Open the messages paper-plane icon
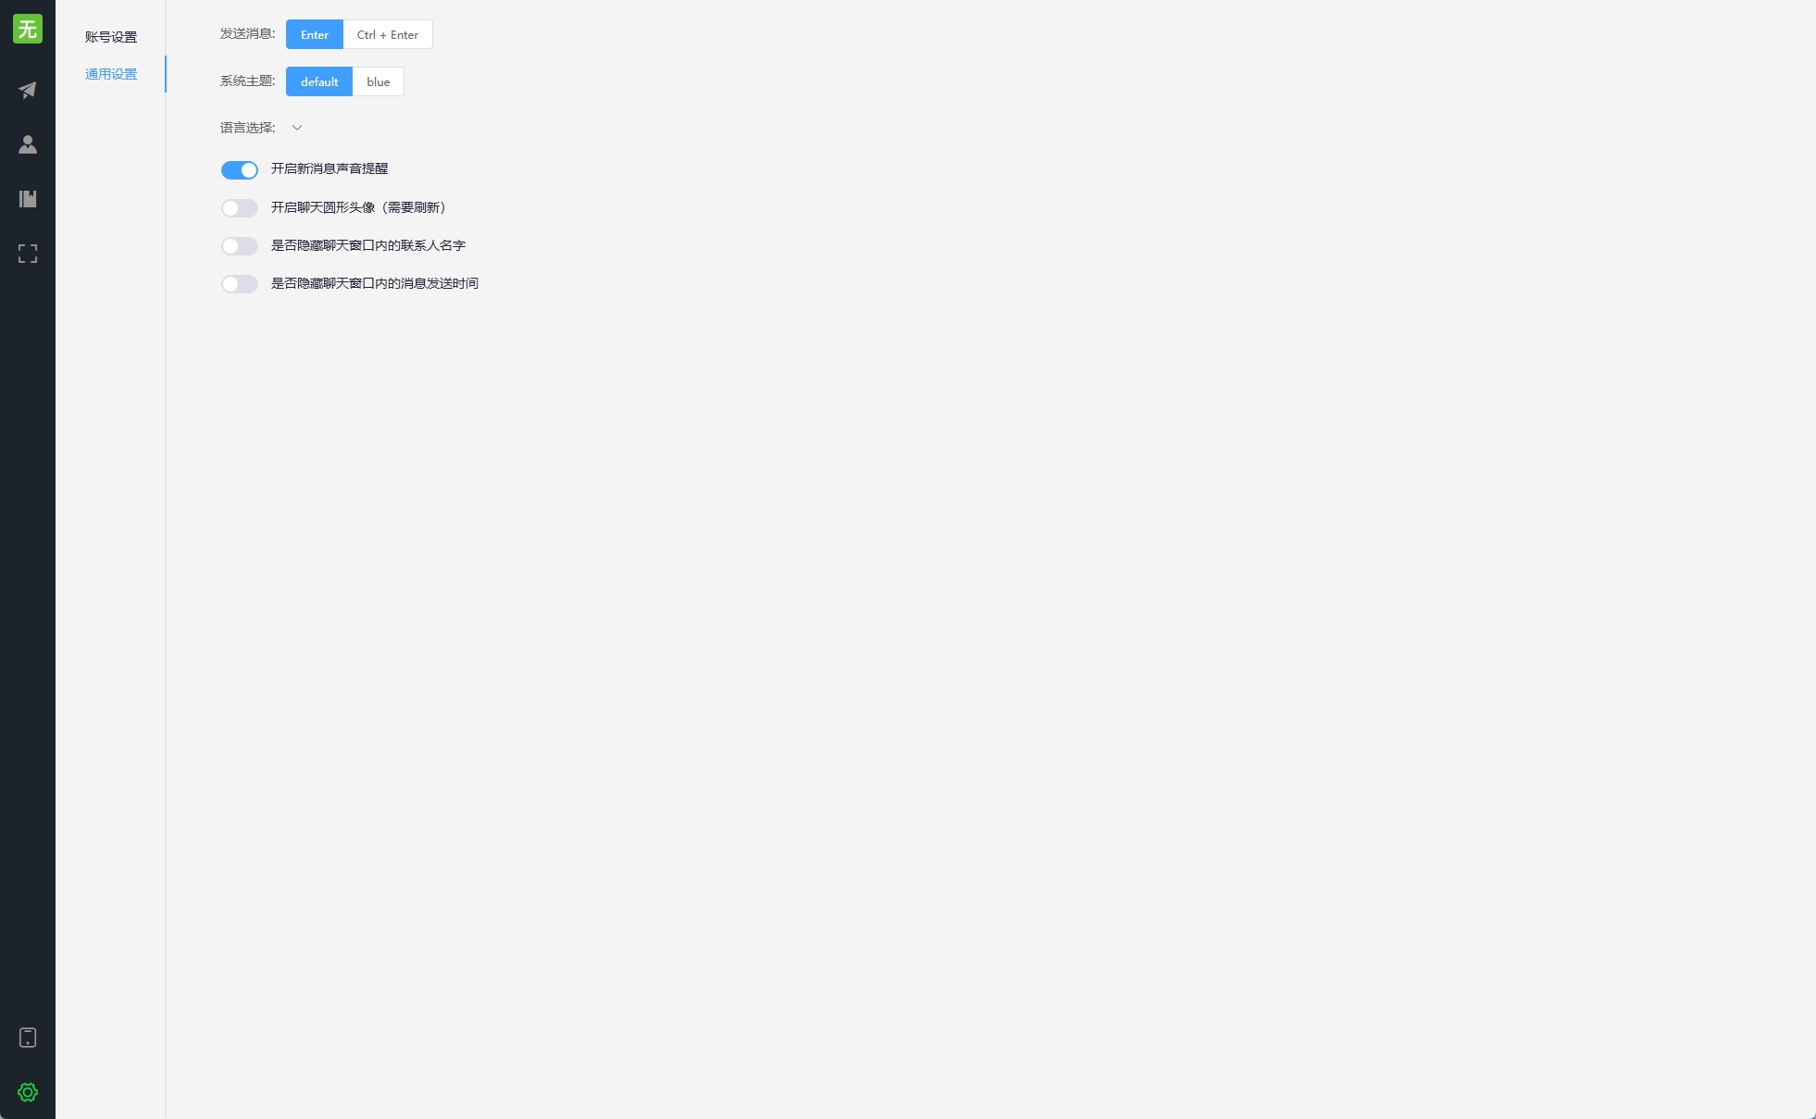This screenshot has width=1816, height=1119. [x=28, y=90]
